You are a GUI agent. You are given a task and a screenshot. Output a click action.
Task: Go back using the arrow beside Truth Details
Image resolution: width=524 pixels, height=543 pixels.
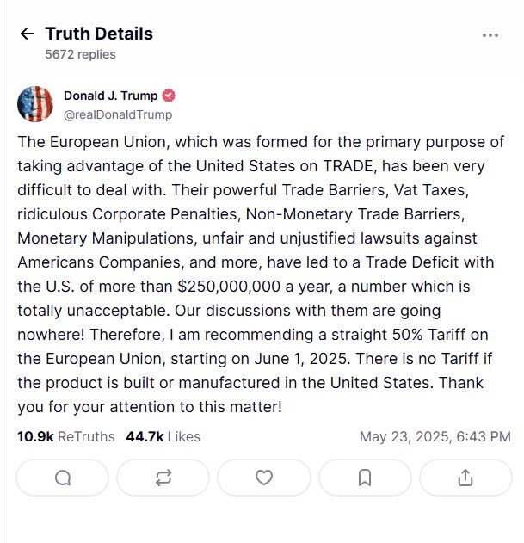tap(28, 34)
